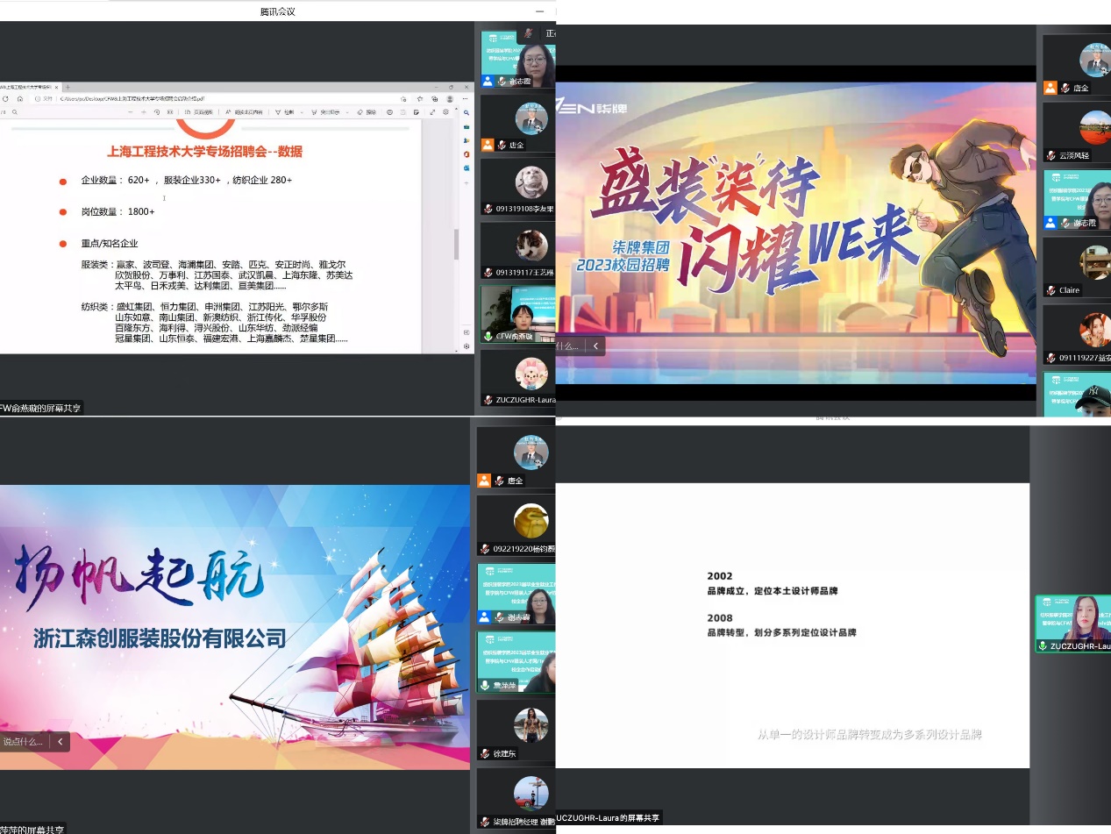Select participant 091319117王艺琳 avatar tile
This screenshot has height=834, width=1111.
coord(518,251)
